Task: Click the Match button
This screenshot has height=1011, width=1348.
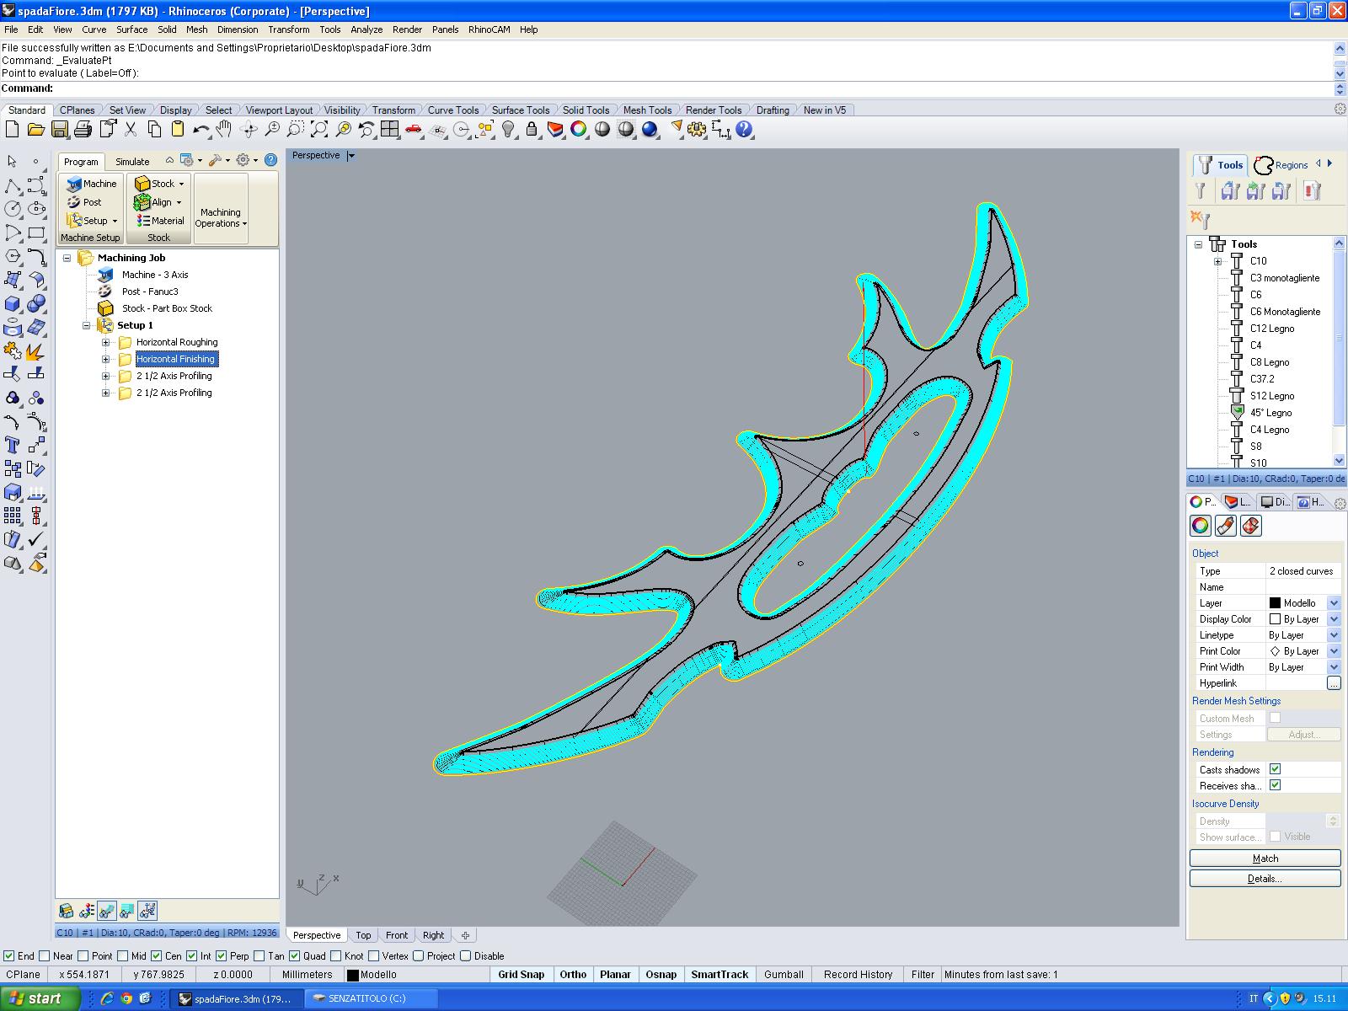Action: (1265, 859)
